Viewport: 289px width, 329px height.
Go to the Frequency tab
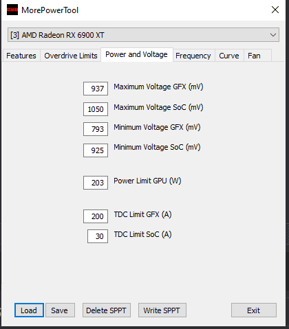pos(193,56)
